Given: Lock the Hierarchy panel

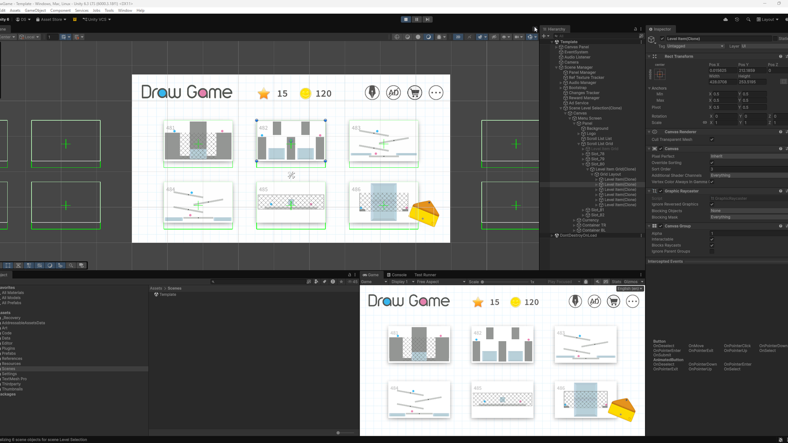Looking at the screenshot, I should (635, 29).
